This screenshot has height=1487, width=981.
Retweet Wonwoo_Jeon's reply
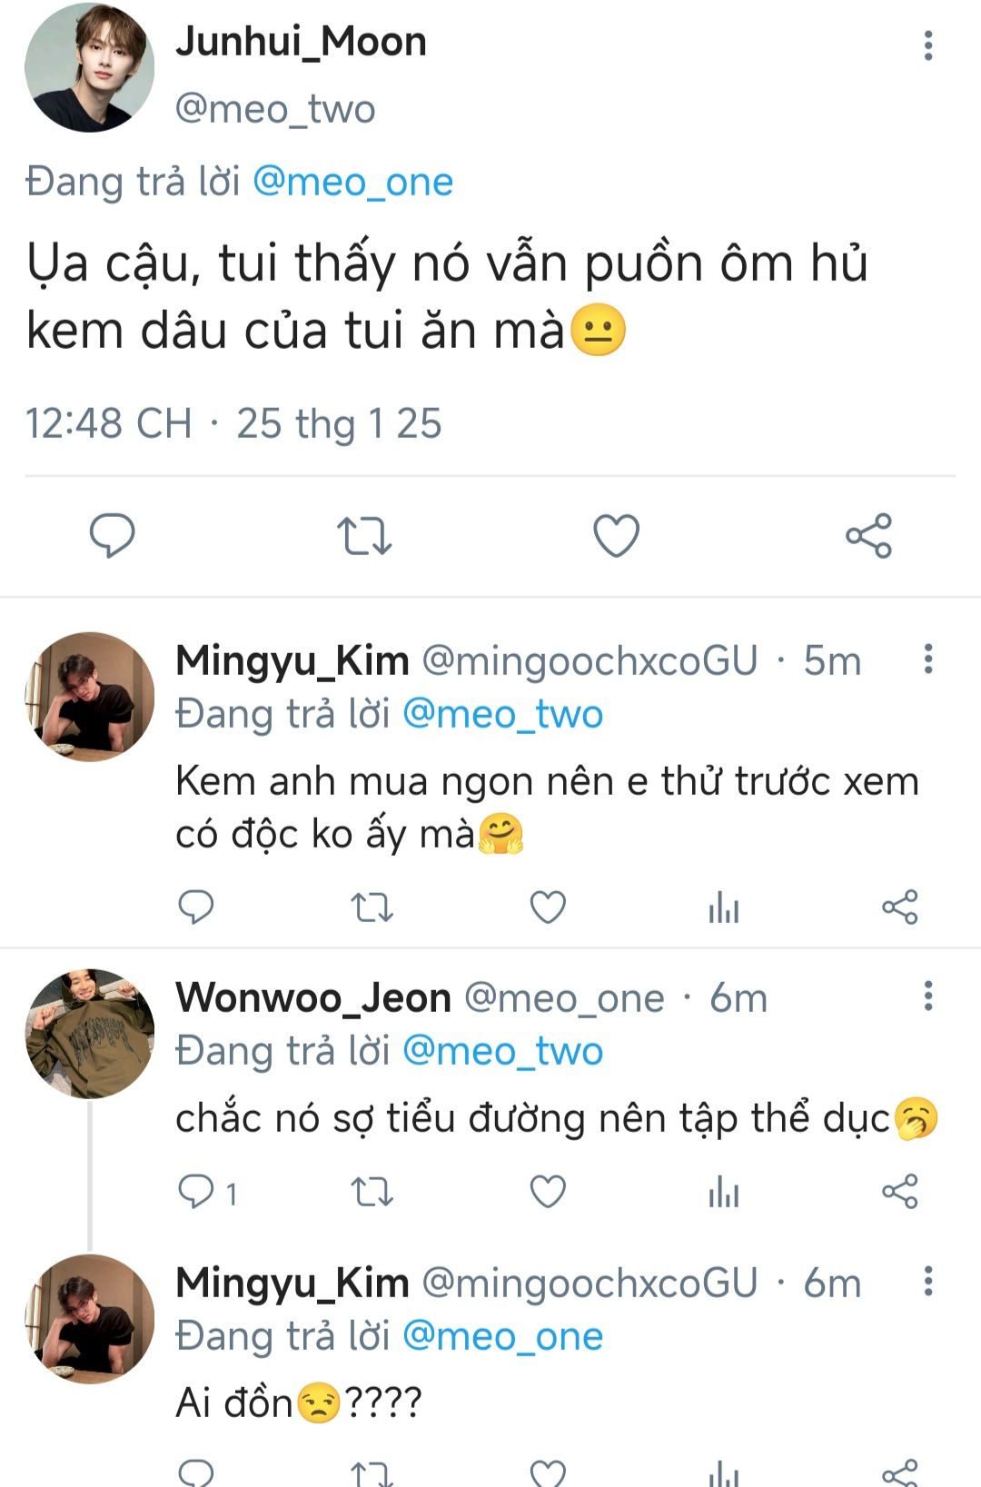(x=372, y=1192)
